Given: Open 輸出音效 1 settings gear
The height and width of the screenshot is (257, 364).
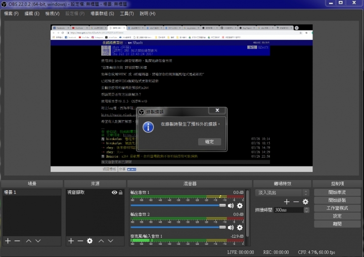Looking at the screenshot, I should 240,205.
